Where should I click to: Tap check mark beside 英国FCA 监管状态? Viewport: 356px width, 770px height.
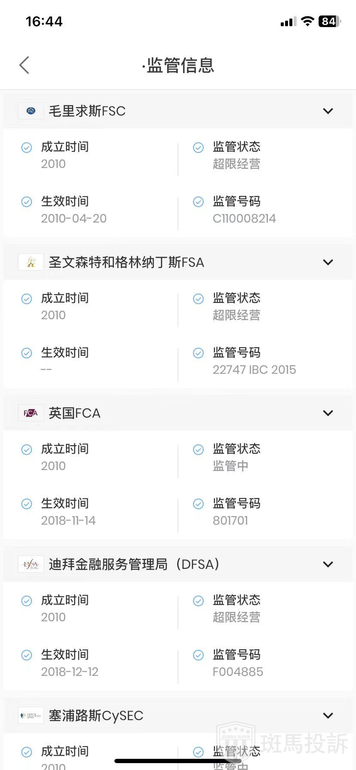198,449
